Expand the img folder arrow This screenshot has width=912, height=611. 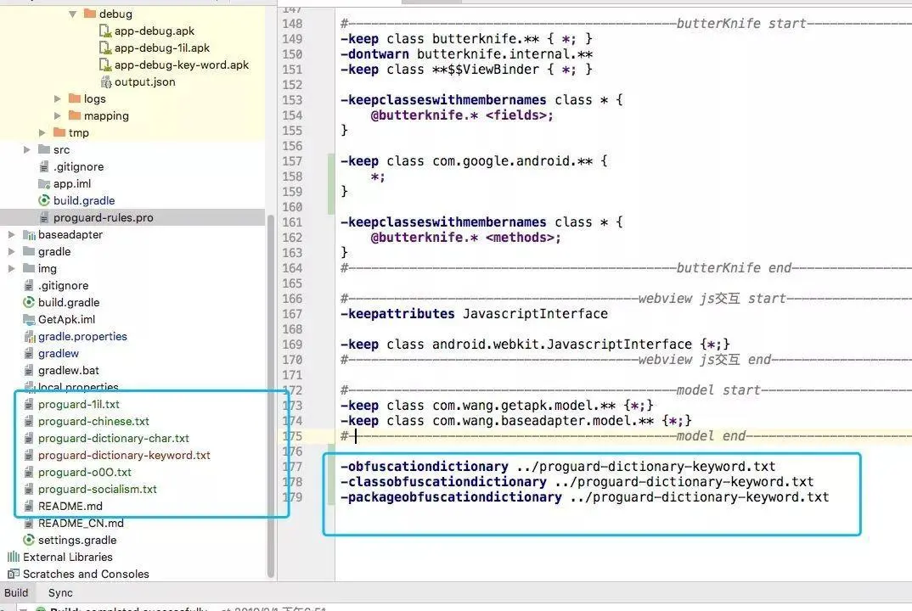click(x=12, y=268)
